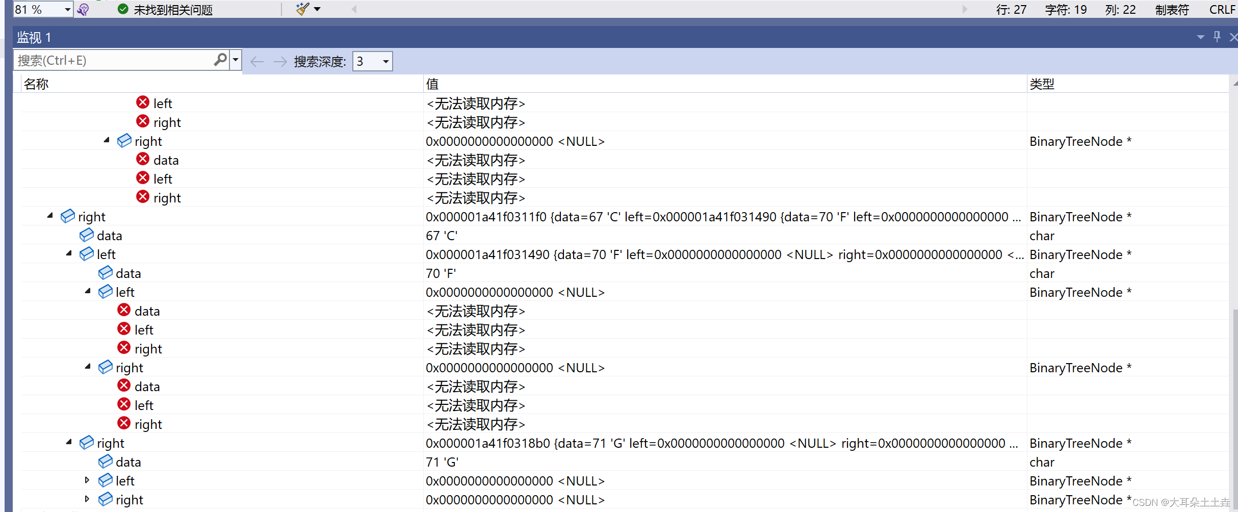
Task: Click the cube icon of left node F
Action: tap(87, 253)
